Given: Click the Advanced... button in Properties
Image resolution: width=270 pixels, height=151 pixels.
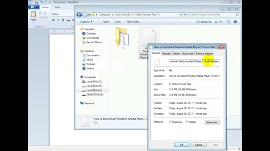Looking at the screenshot, I should [212, 122].
